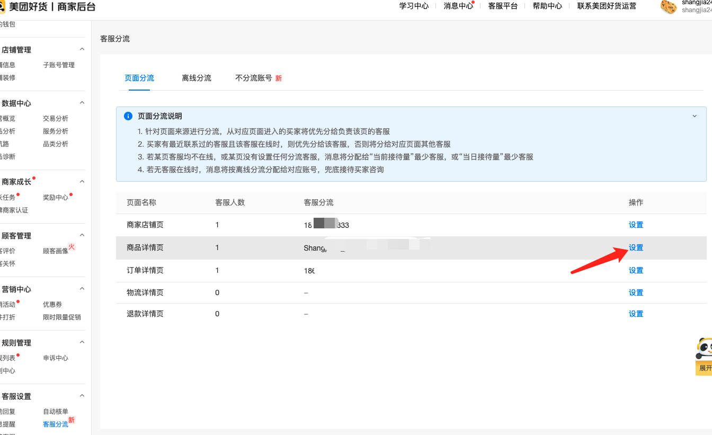Switch to the 不分流账号 tab

pos(254,78)
